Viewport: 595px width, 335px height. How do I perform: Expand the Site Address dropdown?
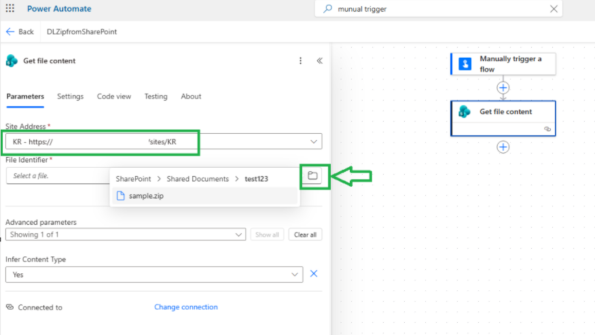point(313,141)
